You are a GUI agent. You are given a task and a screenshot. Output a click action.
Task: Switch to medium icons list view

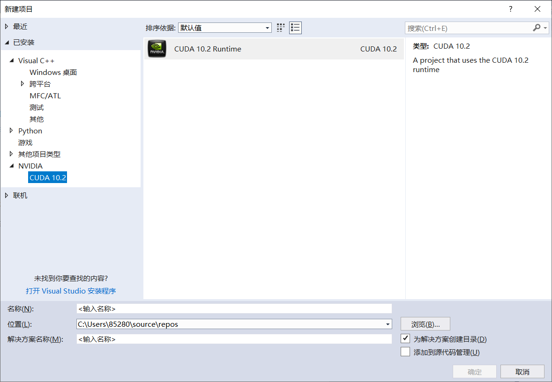coord(295,28)
